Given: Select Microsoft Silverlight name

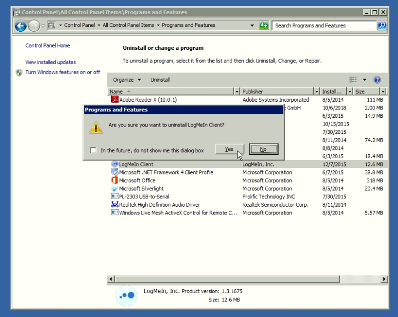Looking at the screenshot, I should click(141, 189).
